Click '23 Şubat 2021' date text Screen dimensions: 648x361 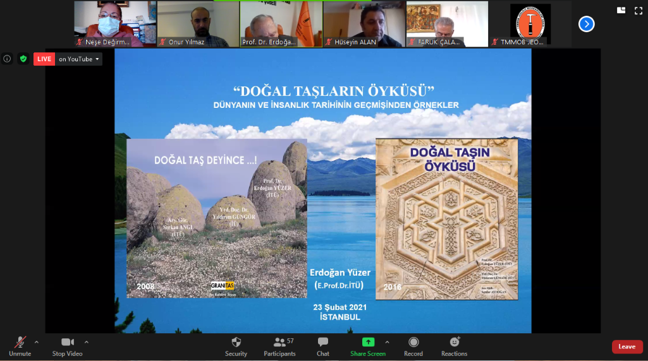coord(339,307)
